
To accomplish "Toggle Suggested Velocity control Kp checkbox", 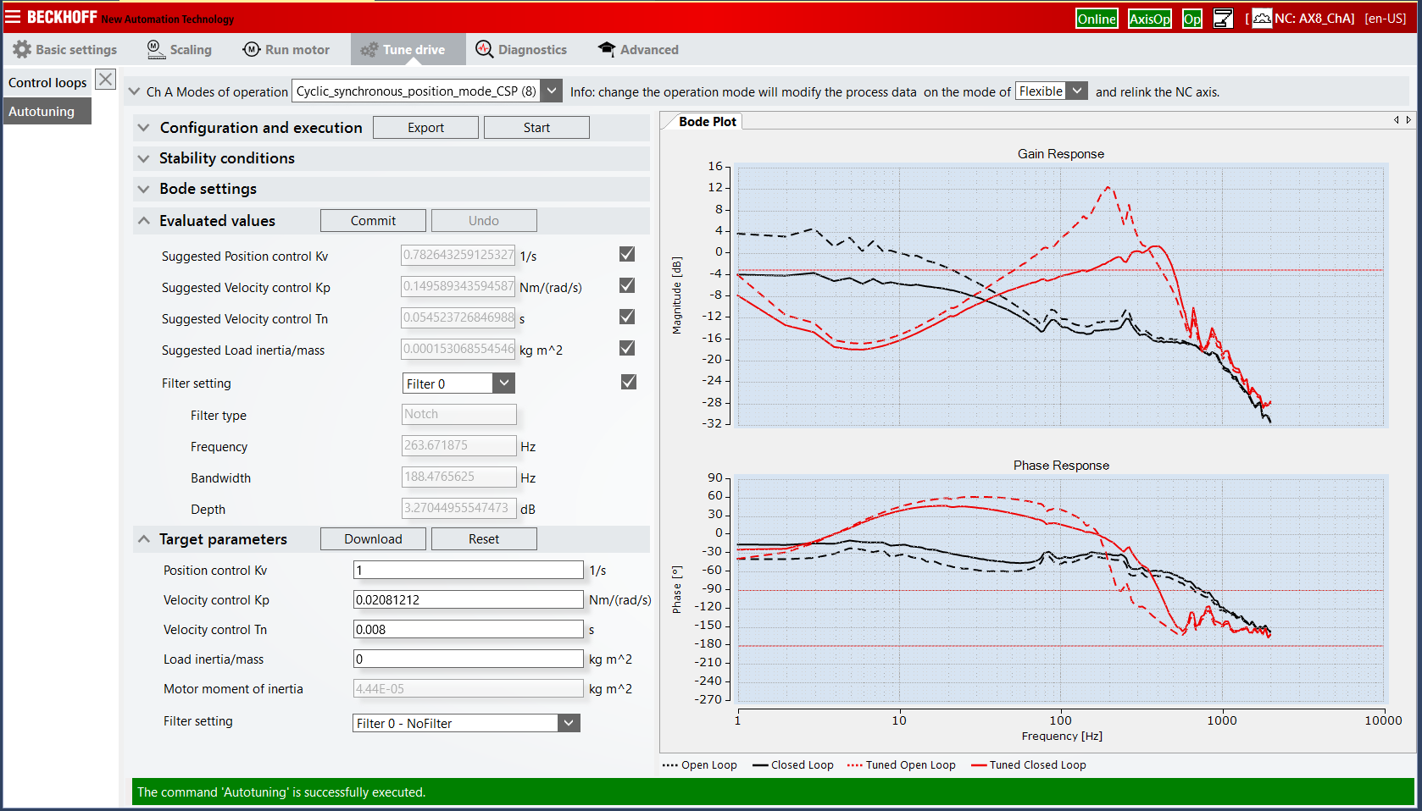I will click(627, 285).
